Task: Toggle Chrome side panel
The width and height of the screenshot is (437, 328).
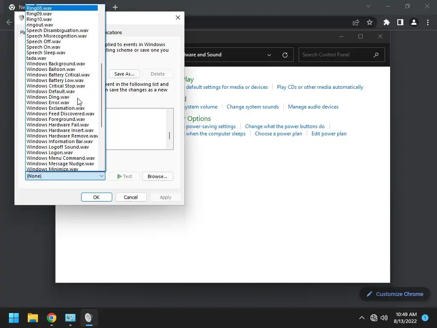Action: (400, 22)
